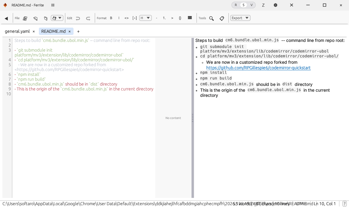Click the undo arrow in Edit group
This screenshot has width=349, height=207.
(78, 18)
